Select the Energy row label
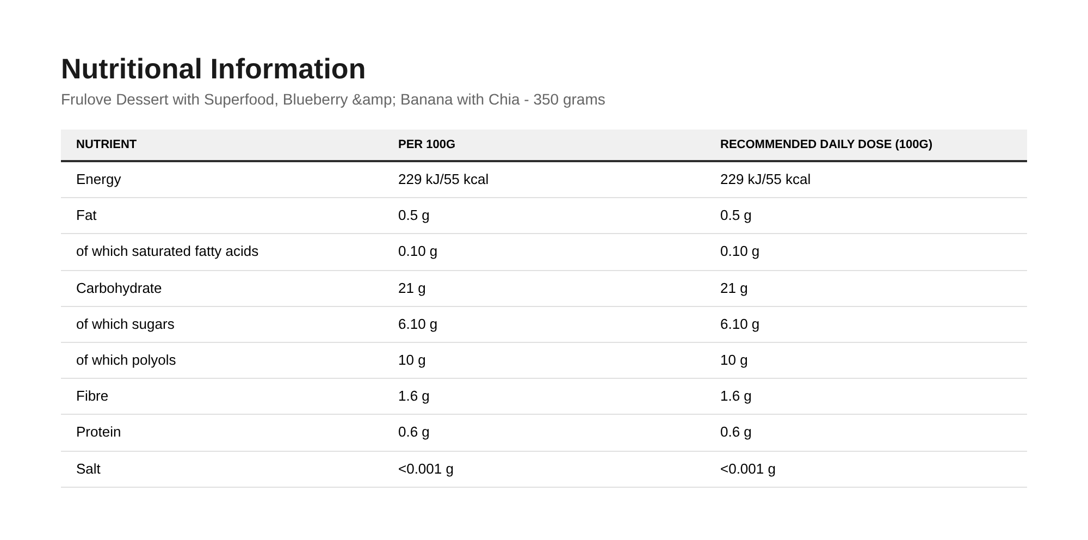The image size is (1088, 540). tap(98, 180)
